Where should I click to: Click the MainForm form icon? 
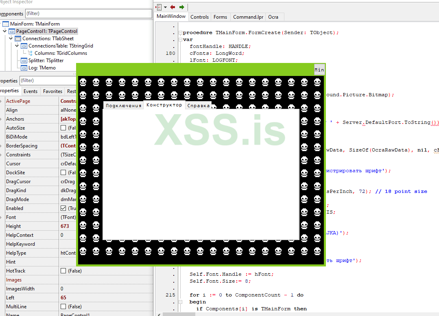pos(6,24)
